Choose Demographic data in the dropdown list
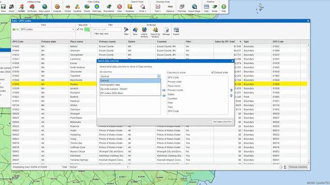This screenshot has height=185, width=330. tap(130, 85)
